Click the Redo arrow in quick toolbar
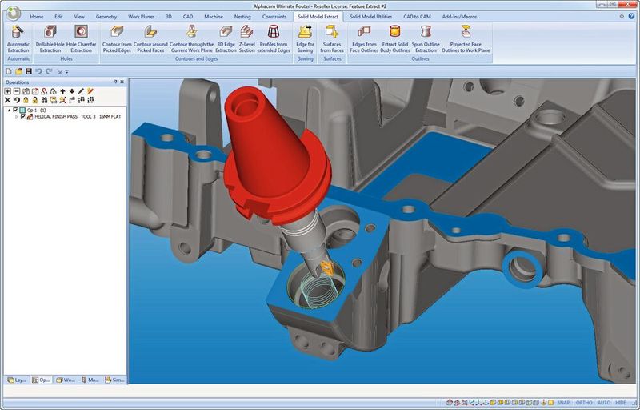 click(x=49, y=71)
